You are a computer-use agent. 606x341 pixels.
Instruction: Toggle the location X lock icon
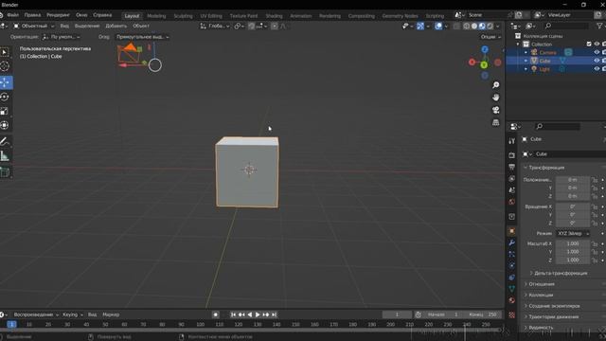point(595,180)
